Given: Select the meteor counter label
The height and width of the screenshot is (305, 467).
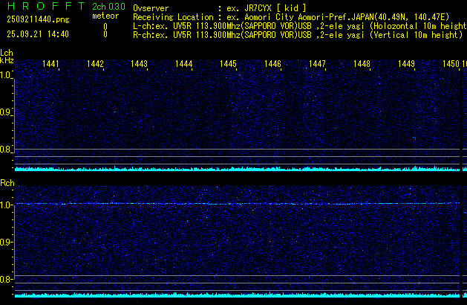Looking at the screenshot, I should [x=105, y=16].
